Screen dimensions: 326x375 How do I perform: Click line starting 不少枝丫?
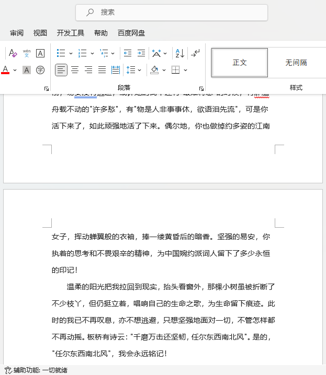point(163,303)
